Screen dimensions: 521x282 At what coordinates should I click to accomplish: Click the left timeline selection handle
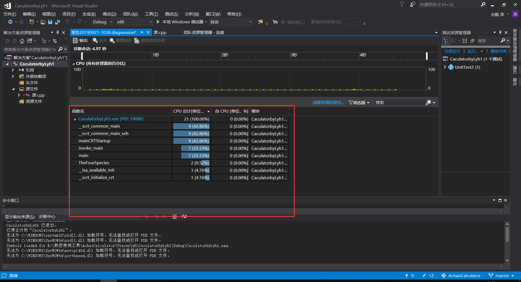coord(82,56)
